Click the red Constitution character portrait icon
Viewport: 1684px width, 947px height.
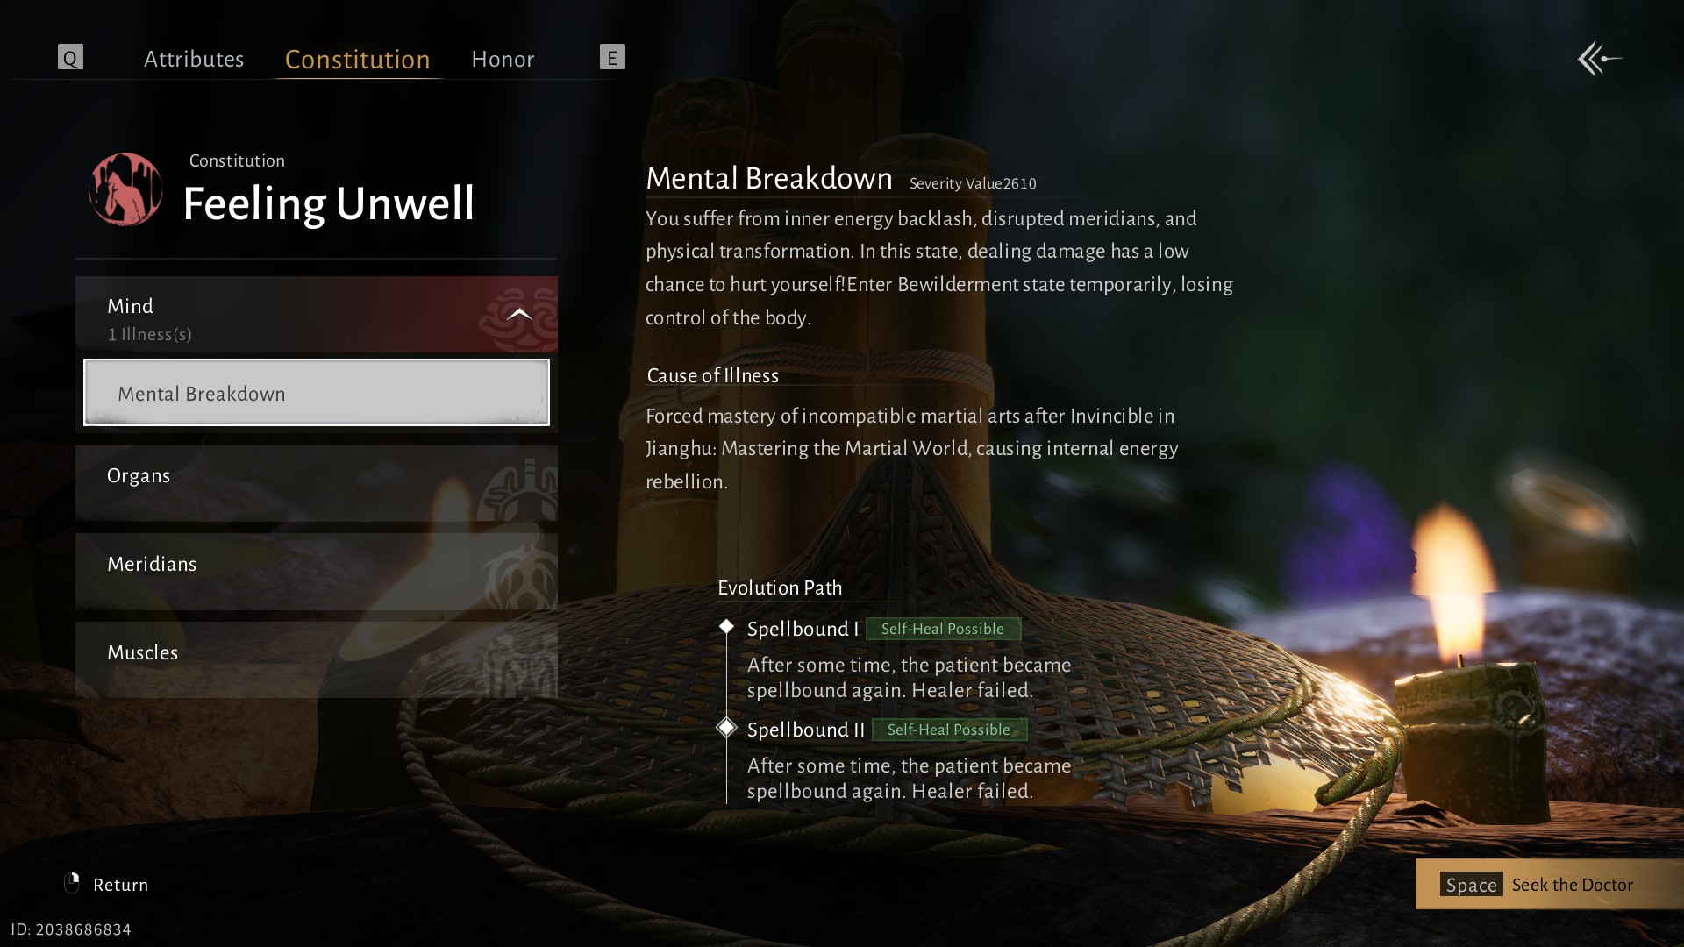coord(125,189)
